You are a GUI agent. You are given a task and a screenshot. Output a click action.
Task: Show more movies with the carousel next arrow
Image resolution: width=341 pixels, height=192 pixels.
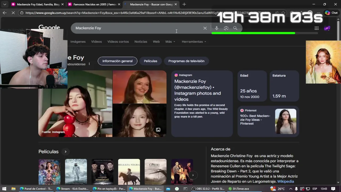tap(193, 175)
